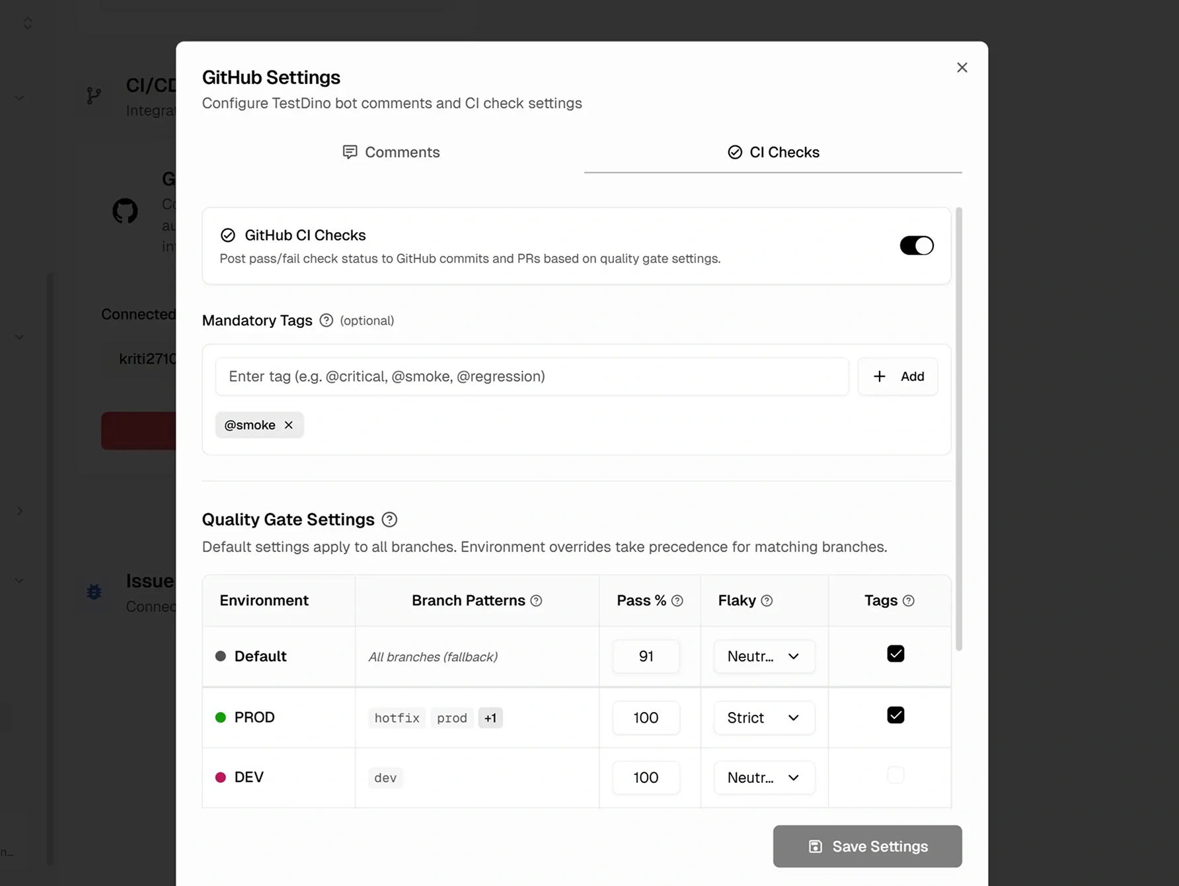Focus the Enter tag input field
This screenshot has width=1179, height=886.
(x=532, y=376)
